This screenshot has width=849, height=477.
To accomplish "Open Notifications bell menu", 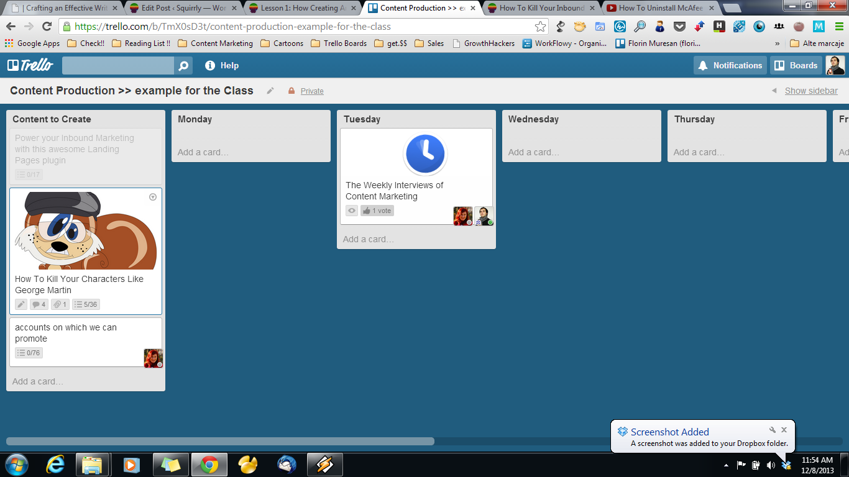I will (730, 65).
